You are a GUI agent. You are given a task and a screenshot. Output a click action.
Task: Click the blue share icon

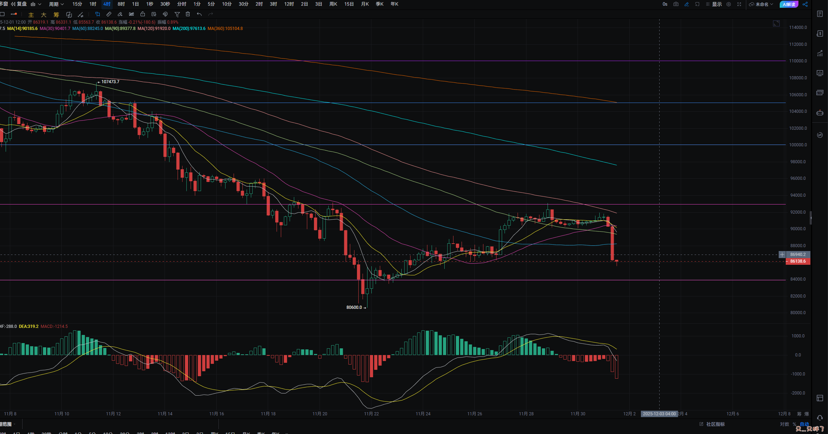click(x=805, y=4)
